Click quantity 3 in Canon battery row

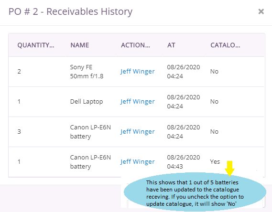tap(19, 132)
